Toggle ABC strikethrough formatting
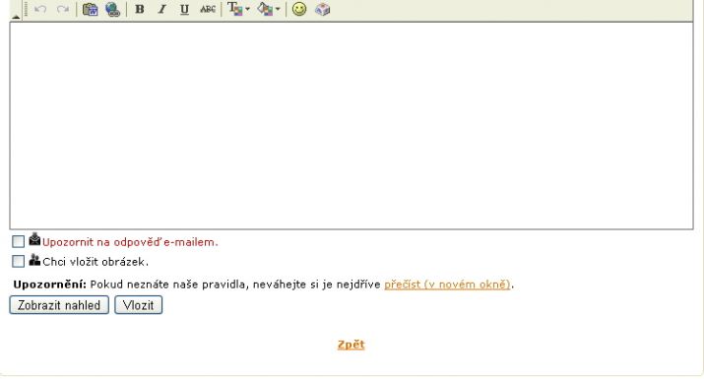This screenshot has height=379, width=704. (208, 9)
